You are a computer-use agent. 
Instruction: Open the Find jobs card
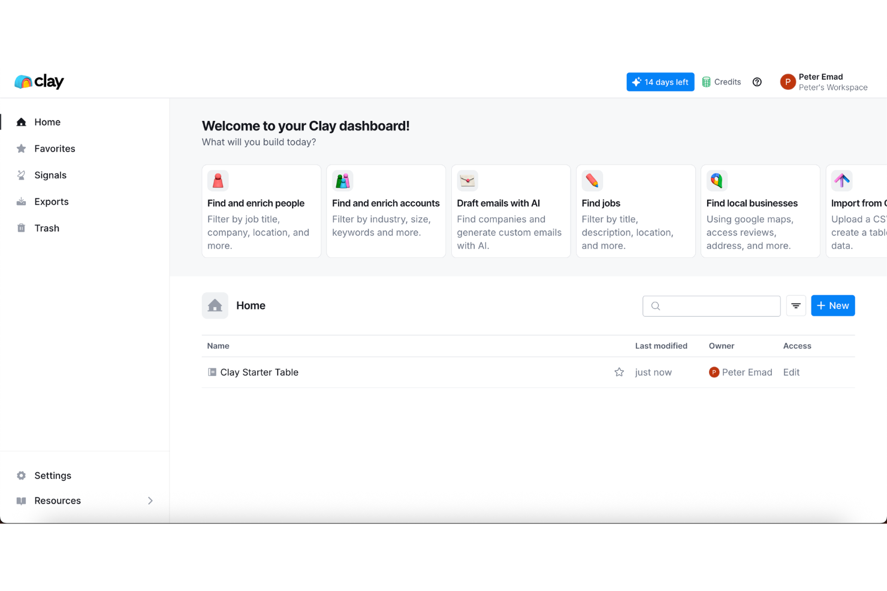click(635, 211)
